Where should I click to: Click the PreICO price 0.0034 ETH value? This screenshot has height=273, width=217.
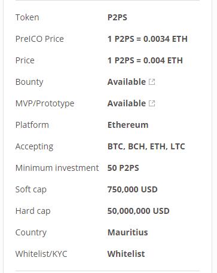(x=148, y=39)
